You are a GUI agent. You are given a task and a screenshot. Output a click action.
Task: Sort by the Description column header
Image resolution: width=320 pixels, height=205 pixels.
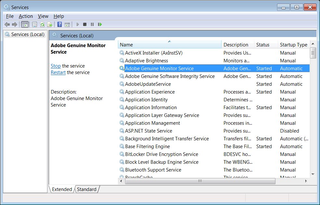[238, 45]
